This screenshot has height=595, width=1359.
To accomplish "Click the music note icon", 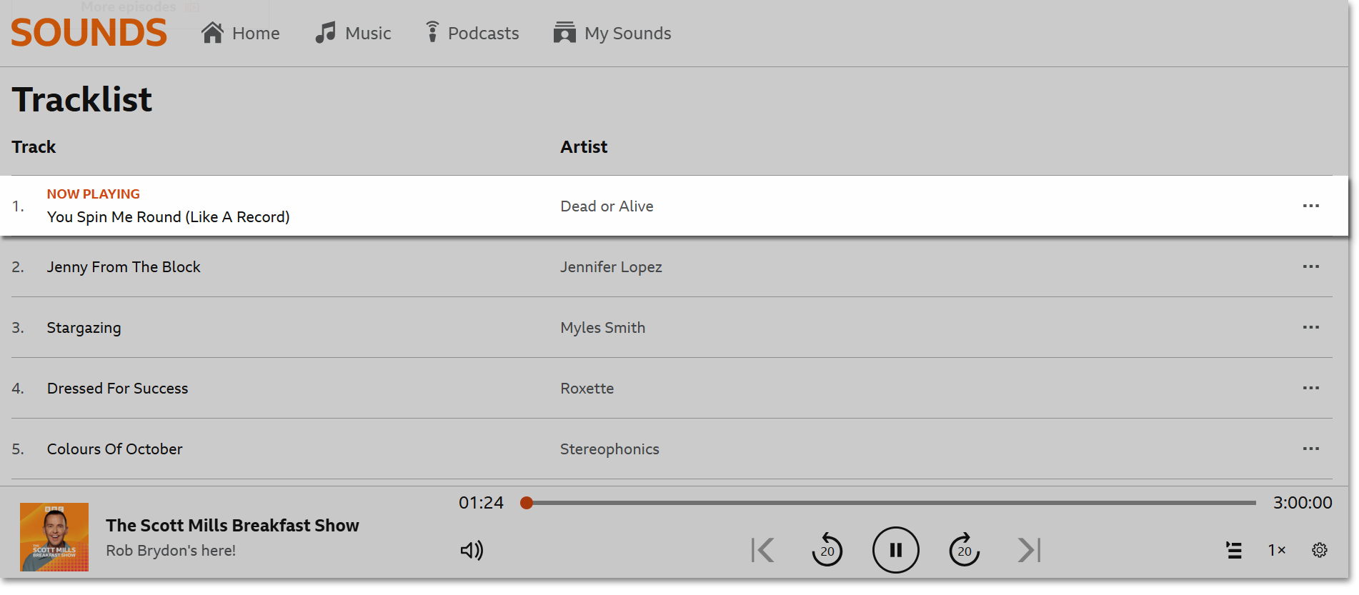I will coord(326,33).
